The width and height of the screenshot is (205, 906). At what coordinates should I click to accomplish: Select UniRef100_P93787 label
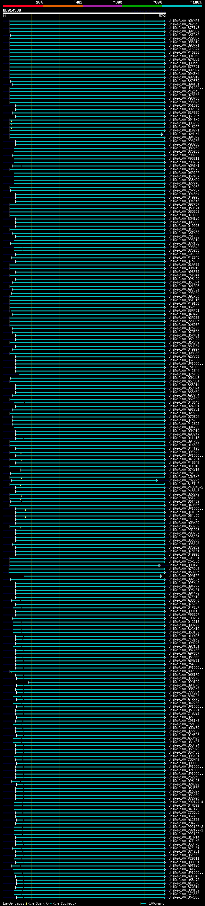pyautogui.click(x=184, y=533)
